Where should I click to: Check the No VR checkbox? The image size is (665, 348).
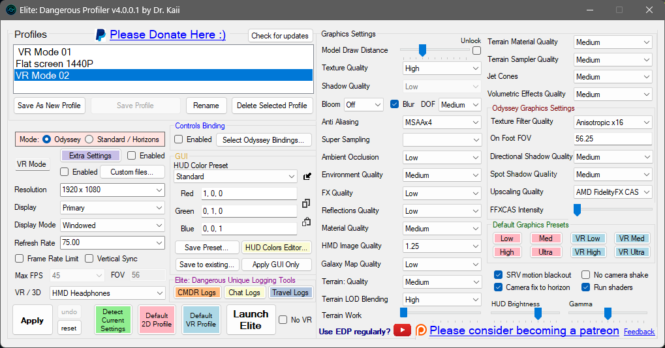pos(283,319)
